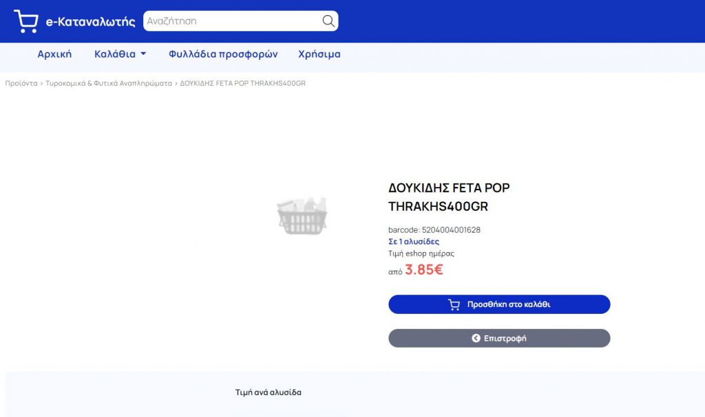Click the Τιμή ανά αλυσίδα section heading
Screen dimensions: 705x417
pyautogui.click(x=269, y=392)
